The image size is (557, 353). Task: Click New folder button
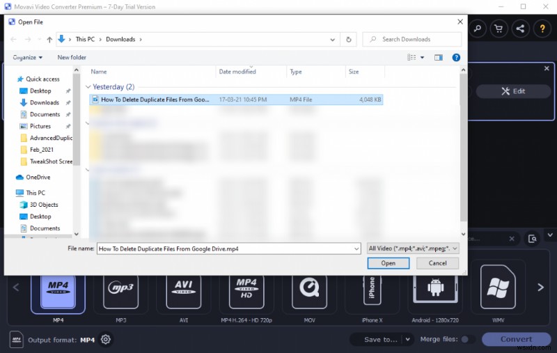pos(72,58)
